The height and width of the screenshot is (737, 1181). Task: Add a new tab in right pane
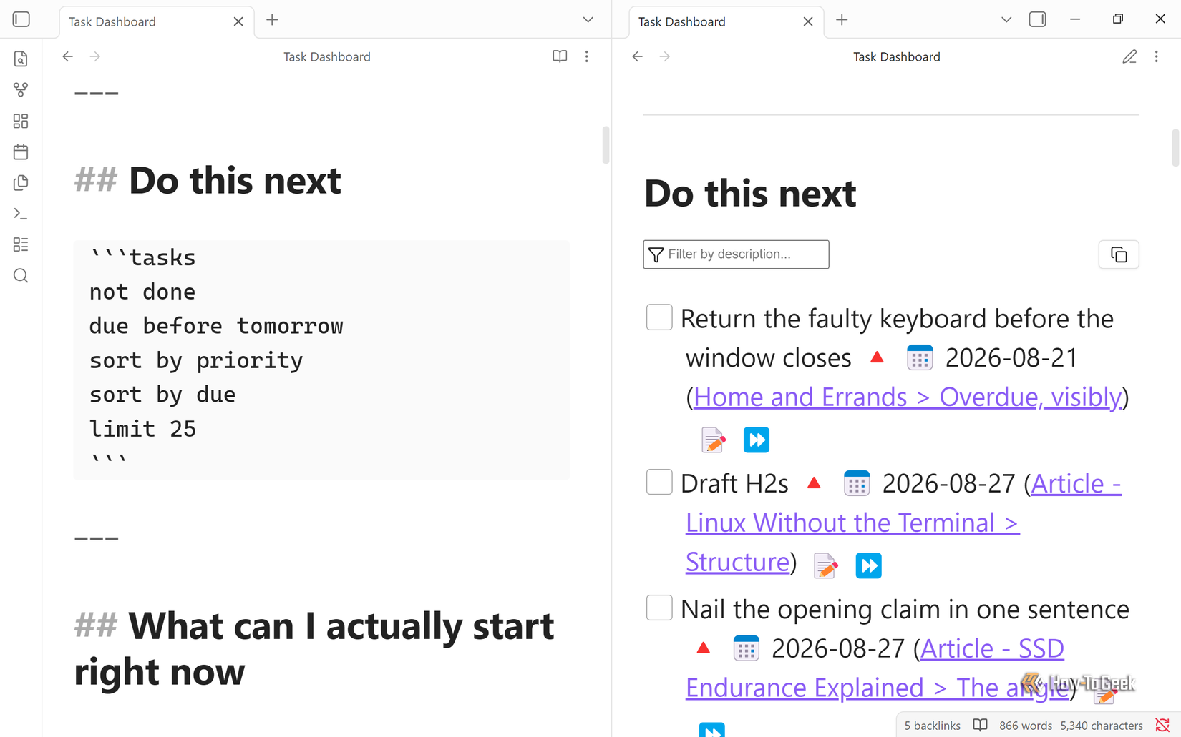(x=842, y=20)
